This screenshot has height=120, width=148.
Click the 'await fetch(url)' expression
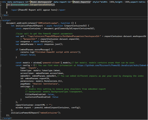tap(43, 42)
